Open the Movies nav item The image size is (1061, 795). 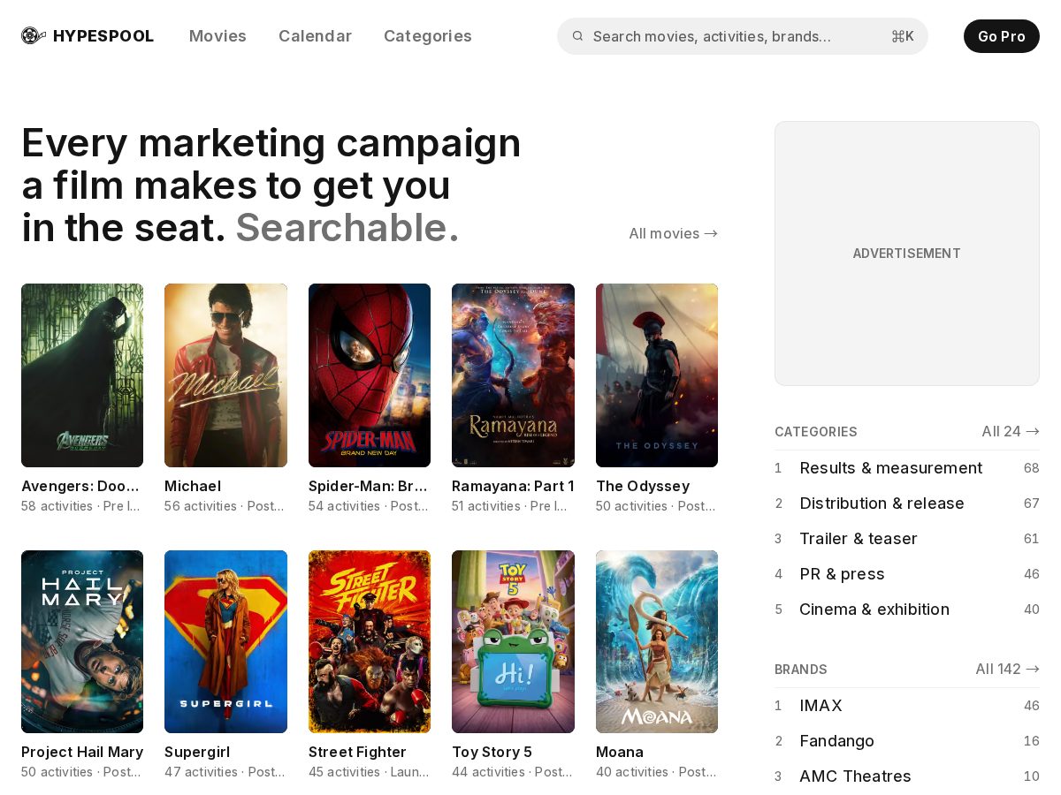[218, 36]
